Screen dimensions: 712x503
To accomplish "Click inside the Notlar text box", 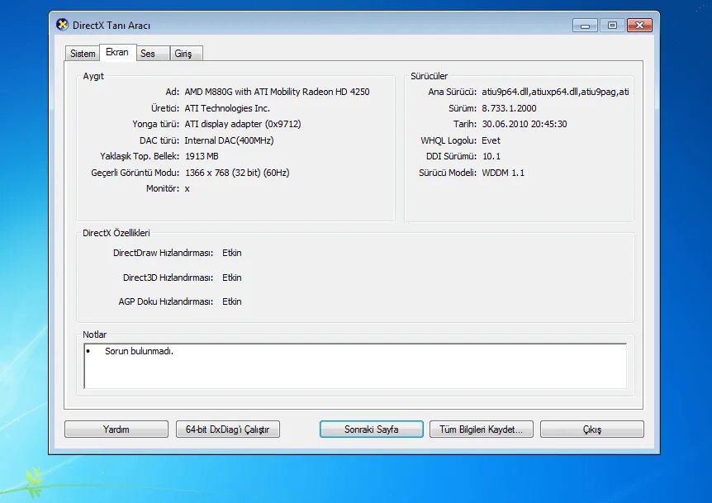I will tap(355, 366).
